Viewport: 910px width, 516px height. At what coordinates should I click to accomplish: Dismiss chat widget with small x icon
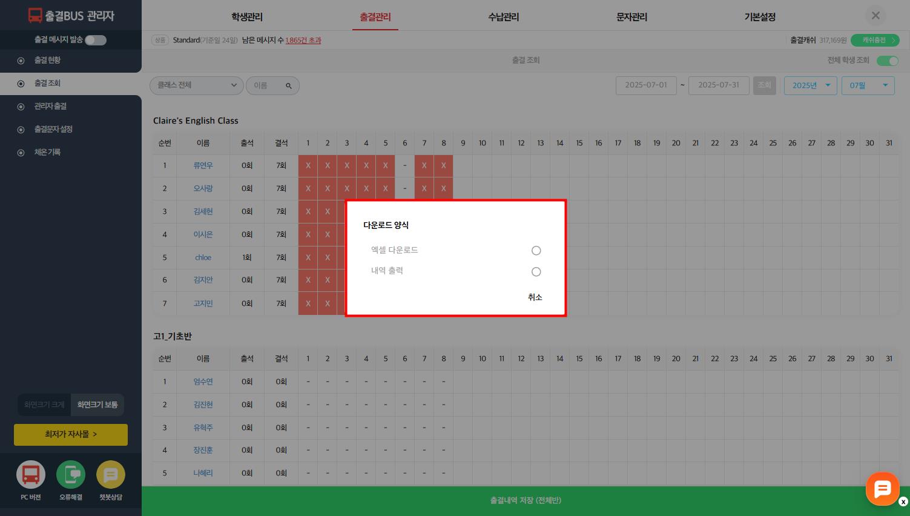coord(903,502)
